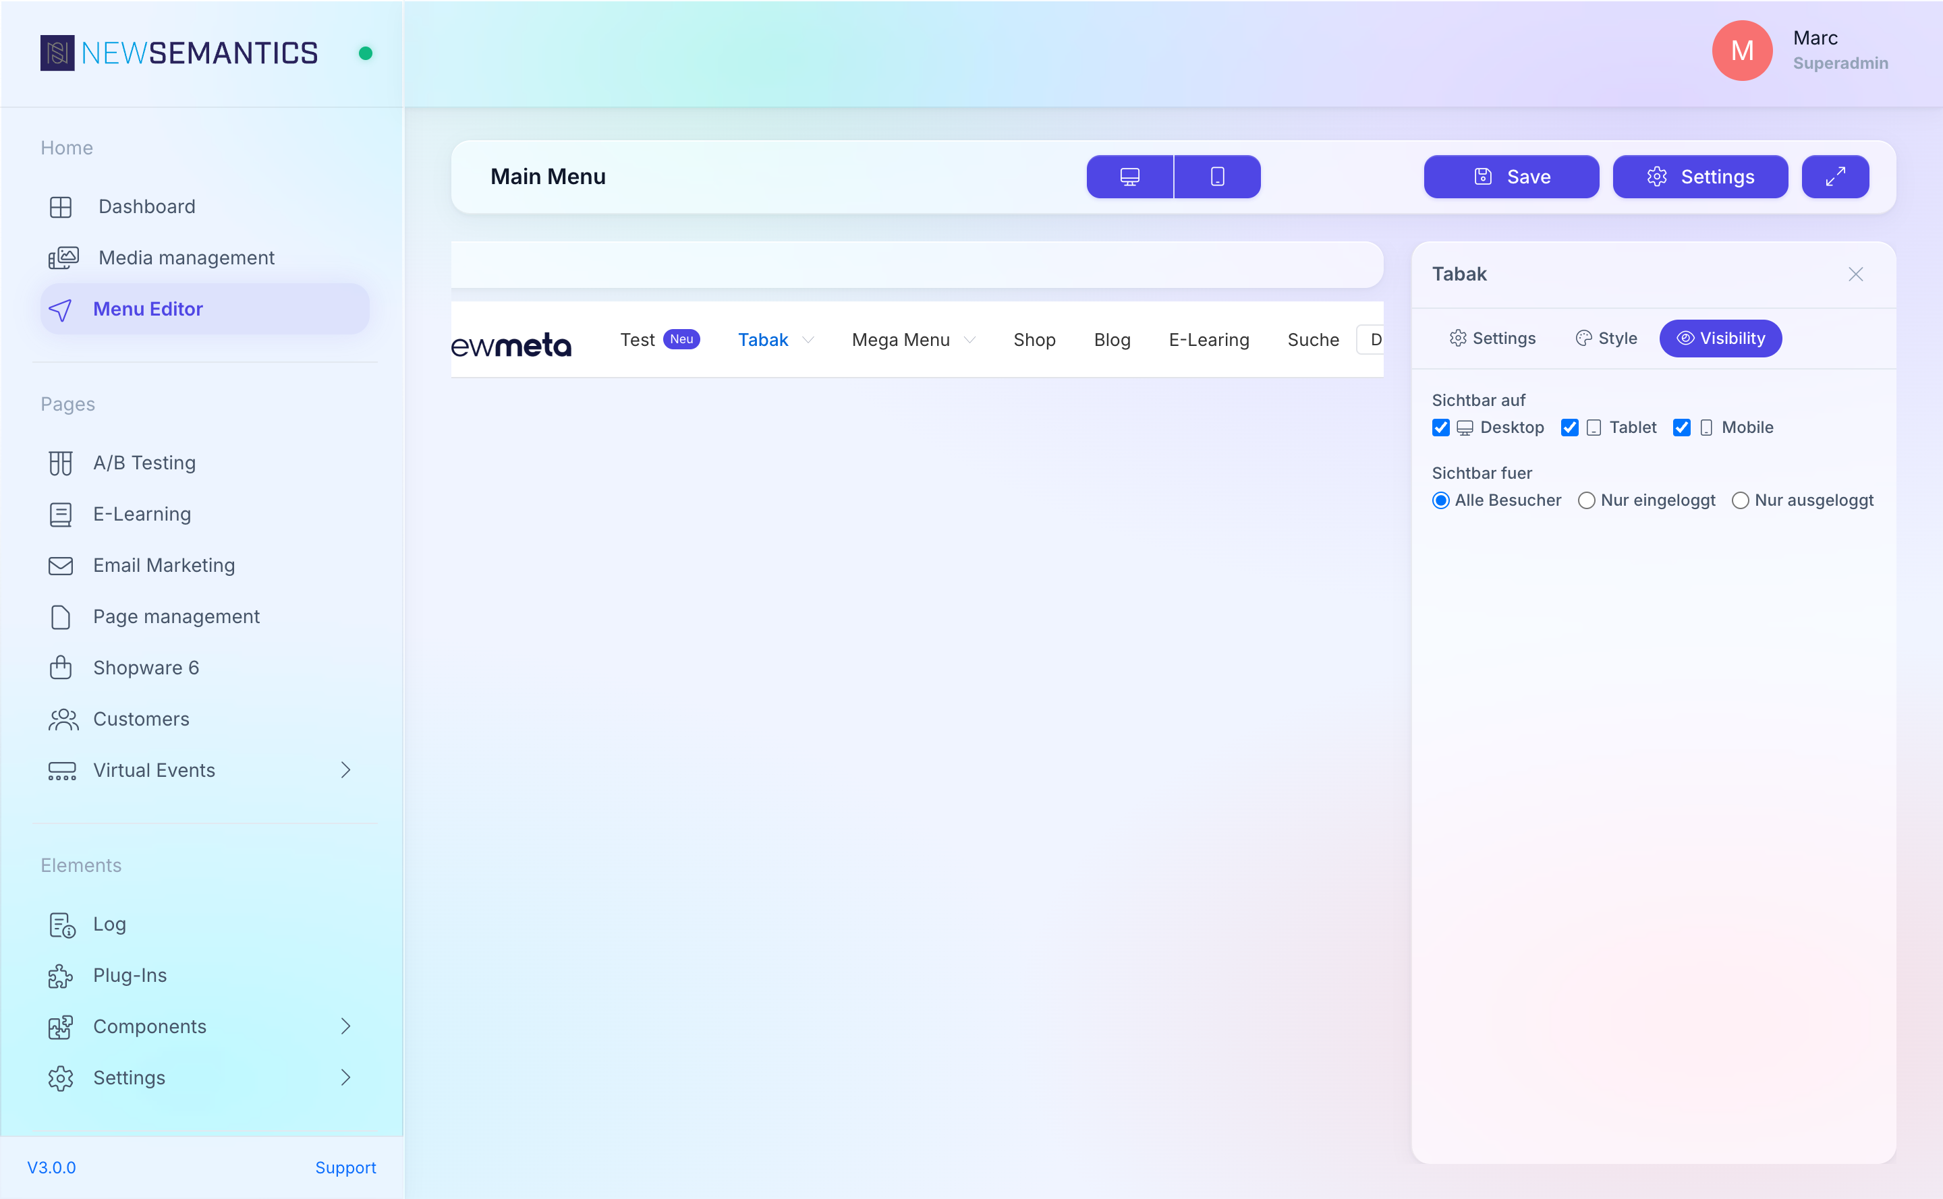Expand the Virtual Events submenu arrow
The height and width of the screenshot is (1199, 1943).
pos(345,771)
